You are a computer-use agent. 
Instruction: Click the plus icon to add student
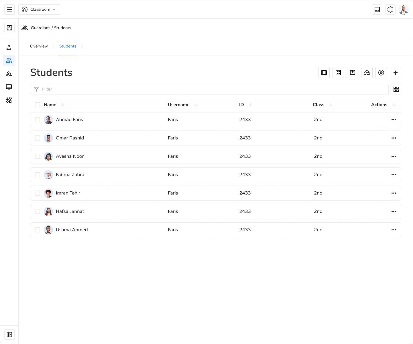point(396,73)
